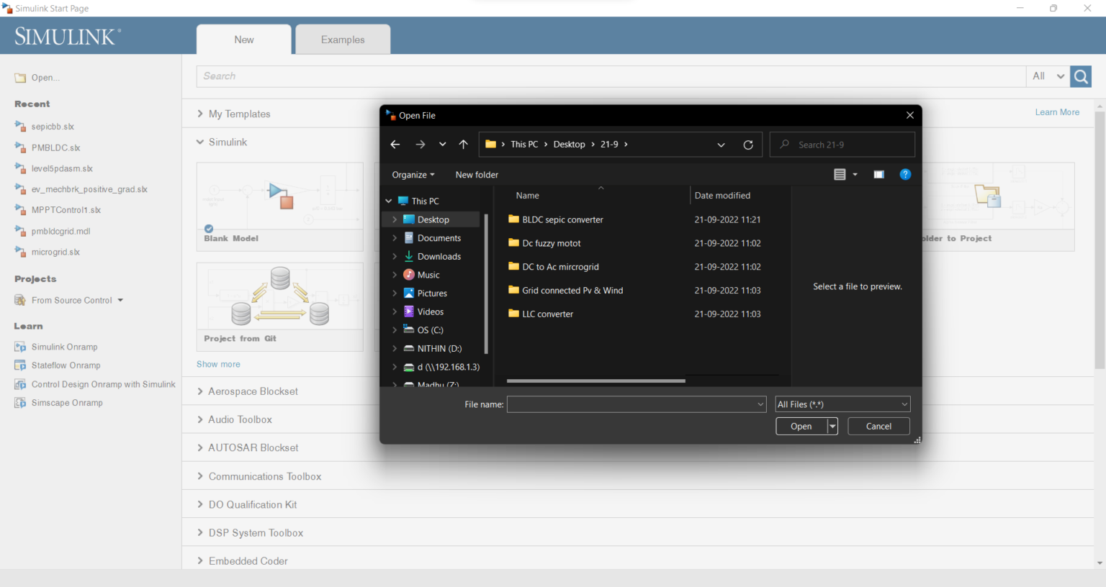Open Videos in navigation tree

[x=432, y=311]
